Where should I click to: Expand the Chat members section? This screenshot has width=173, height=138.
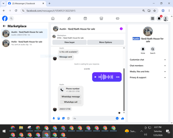pyautogui.click(x=148, y=66)
